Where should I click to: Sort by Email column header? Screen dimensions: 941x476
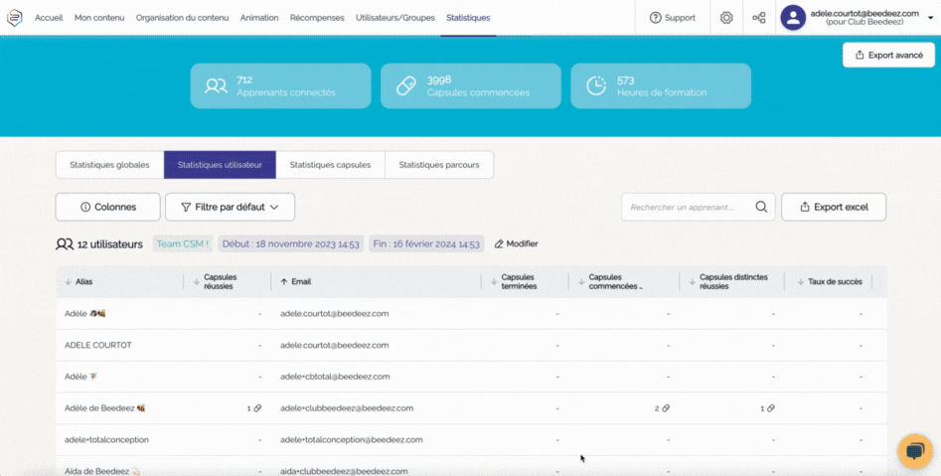pos(300,282)
